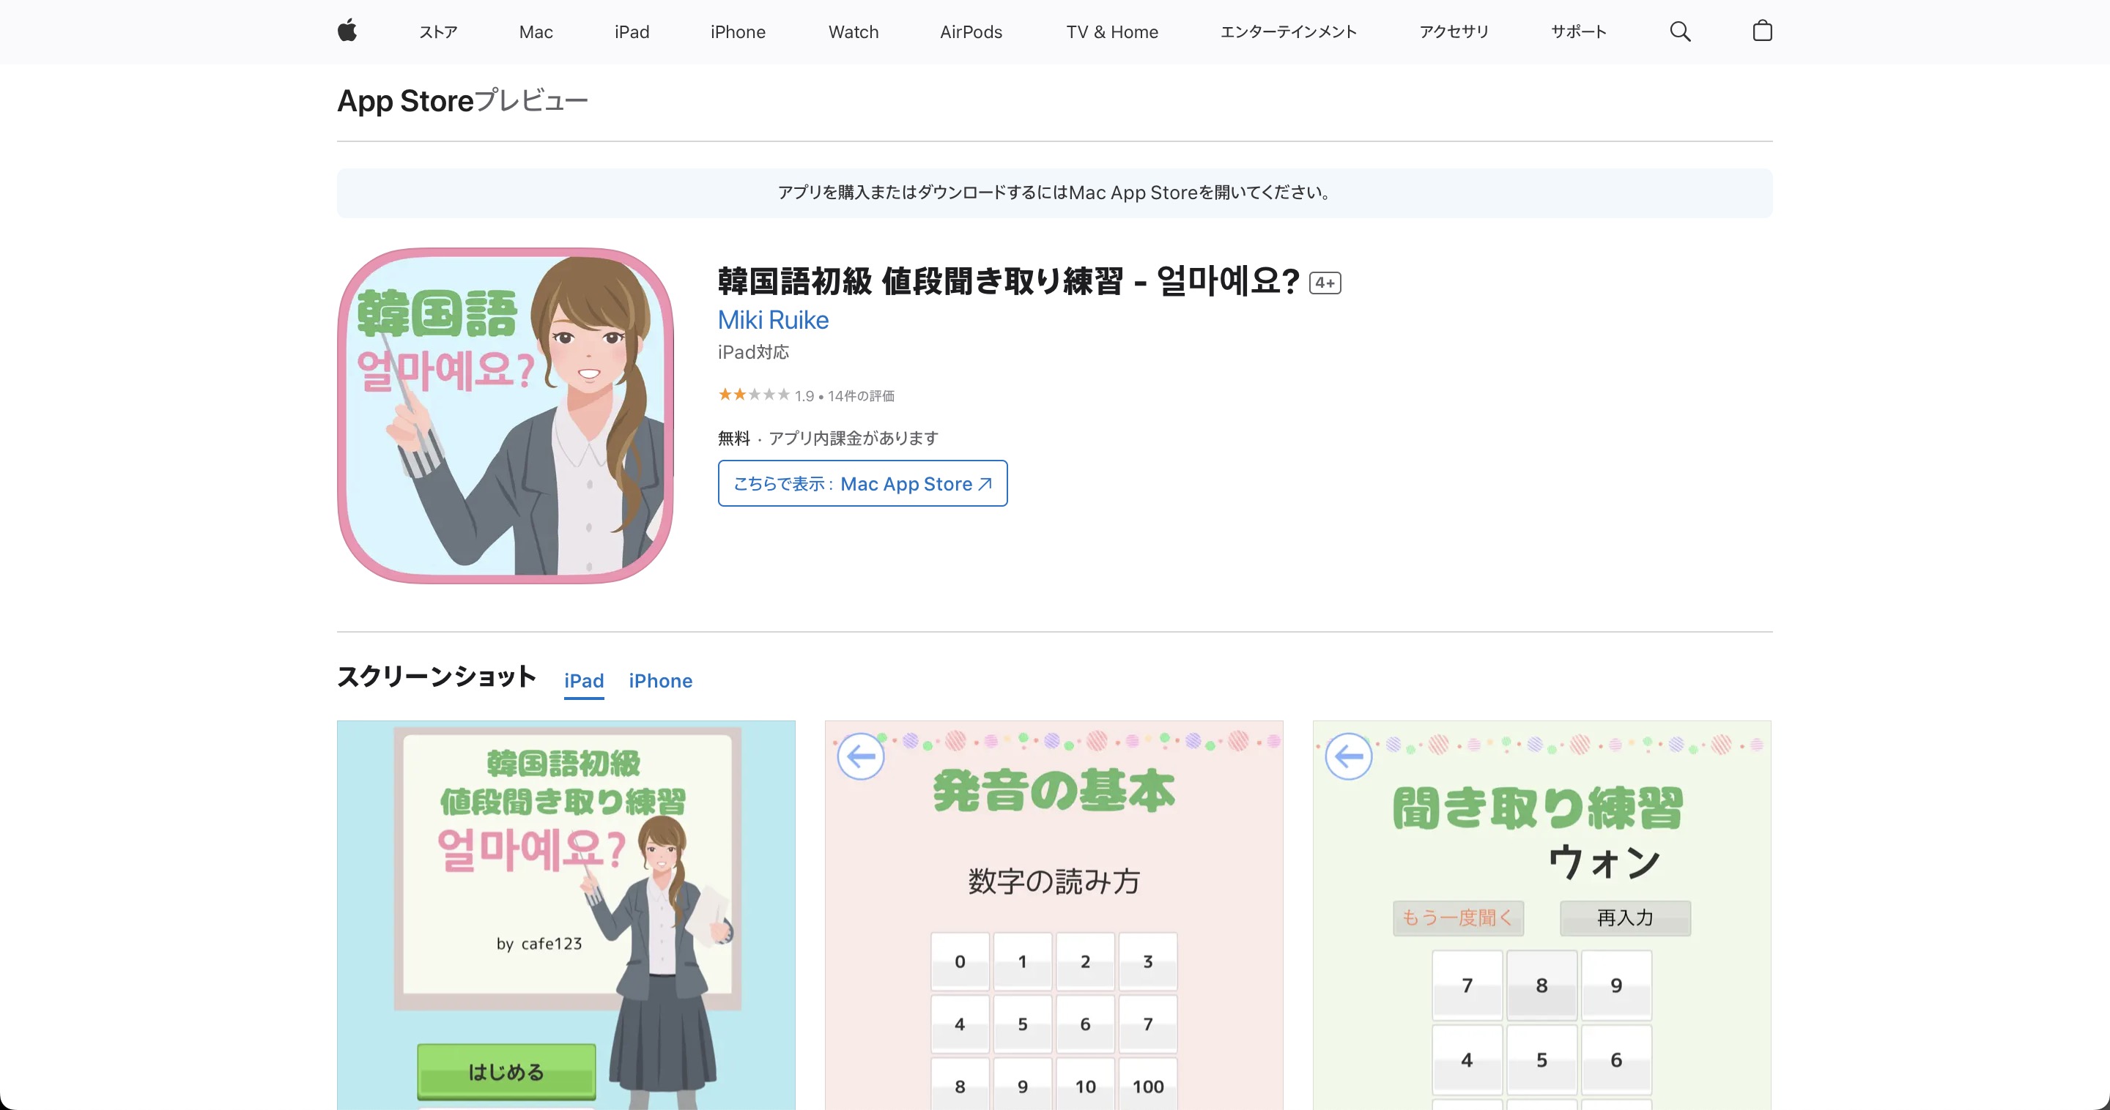Click the back arrow in 聞き取り練習 screenshot
The width and height of the screenshot is (2110, 1110).
1348,756
